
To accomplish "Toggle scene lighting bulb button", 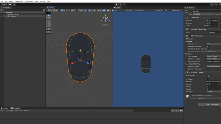I will click(x=90, y=10).
